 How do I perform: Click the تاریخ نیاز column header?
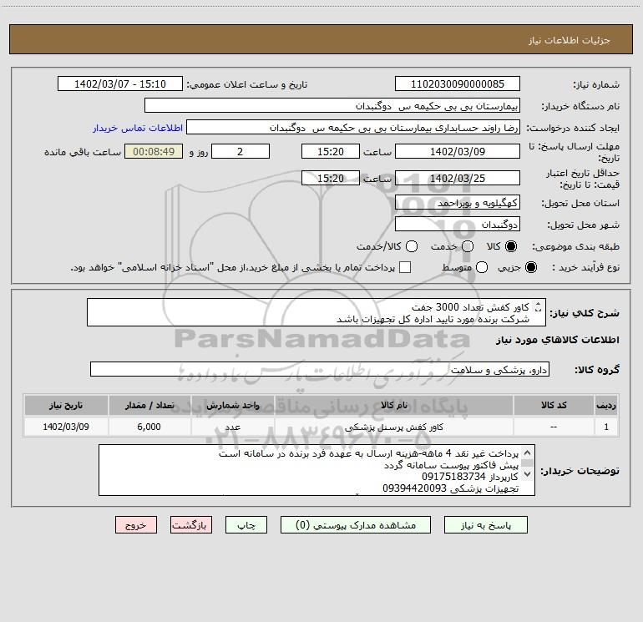coord(66,405)
